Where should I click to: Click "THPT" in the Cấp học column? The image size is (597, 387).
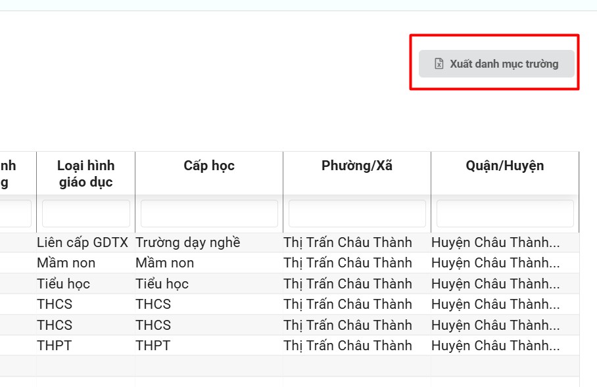point(153,346)
